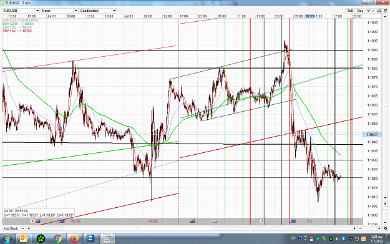
Task: Click the EUR/USD (Candlestick) legend label
Action: 21,20
